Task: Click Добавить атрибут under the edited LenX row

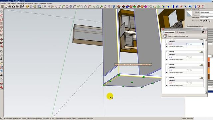Action: point(176,47)
